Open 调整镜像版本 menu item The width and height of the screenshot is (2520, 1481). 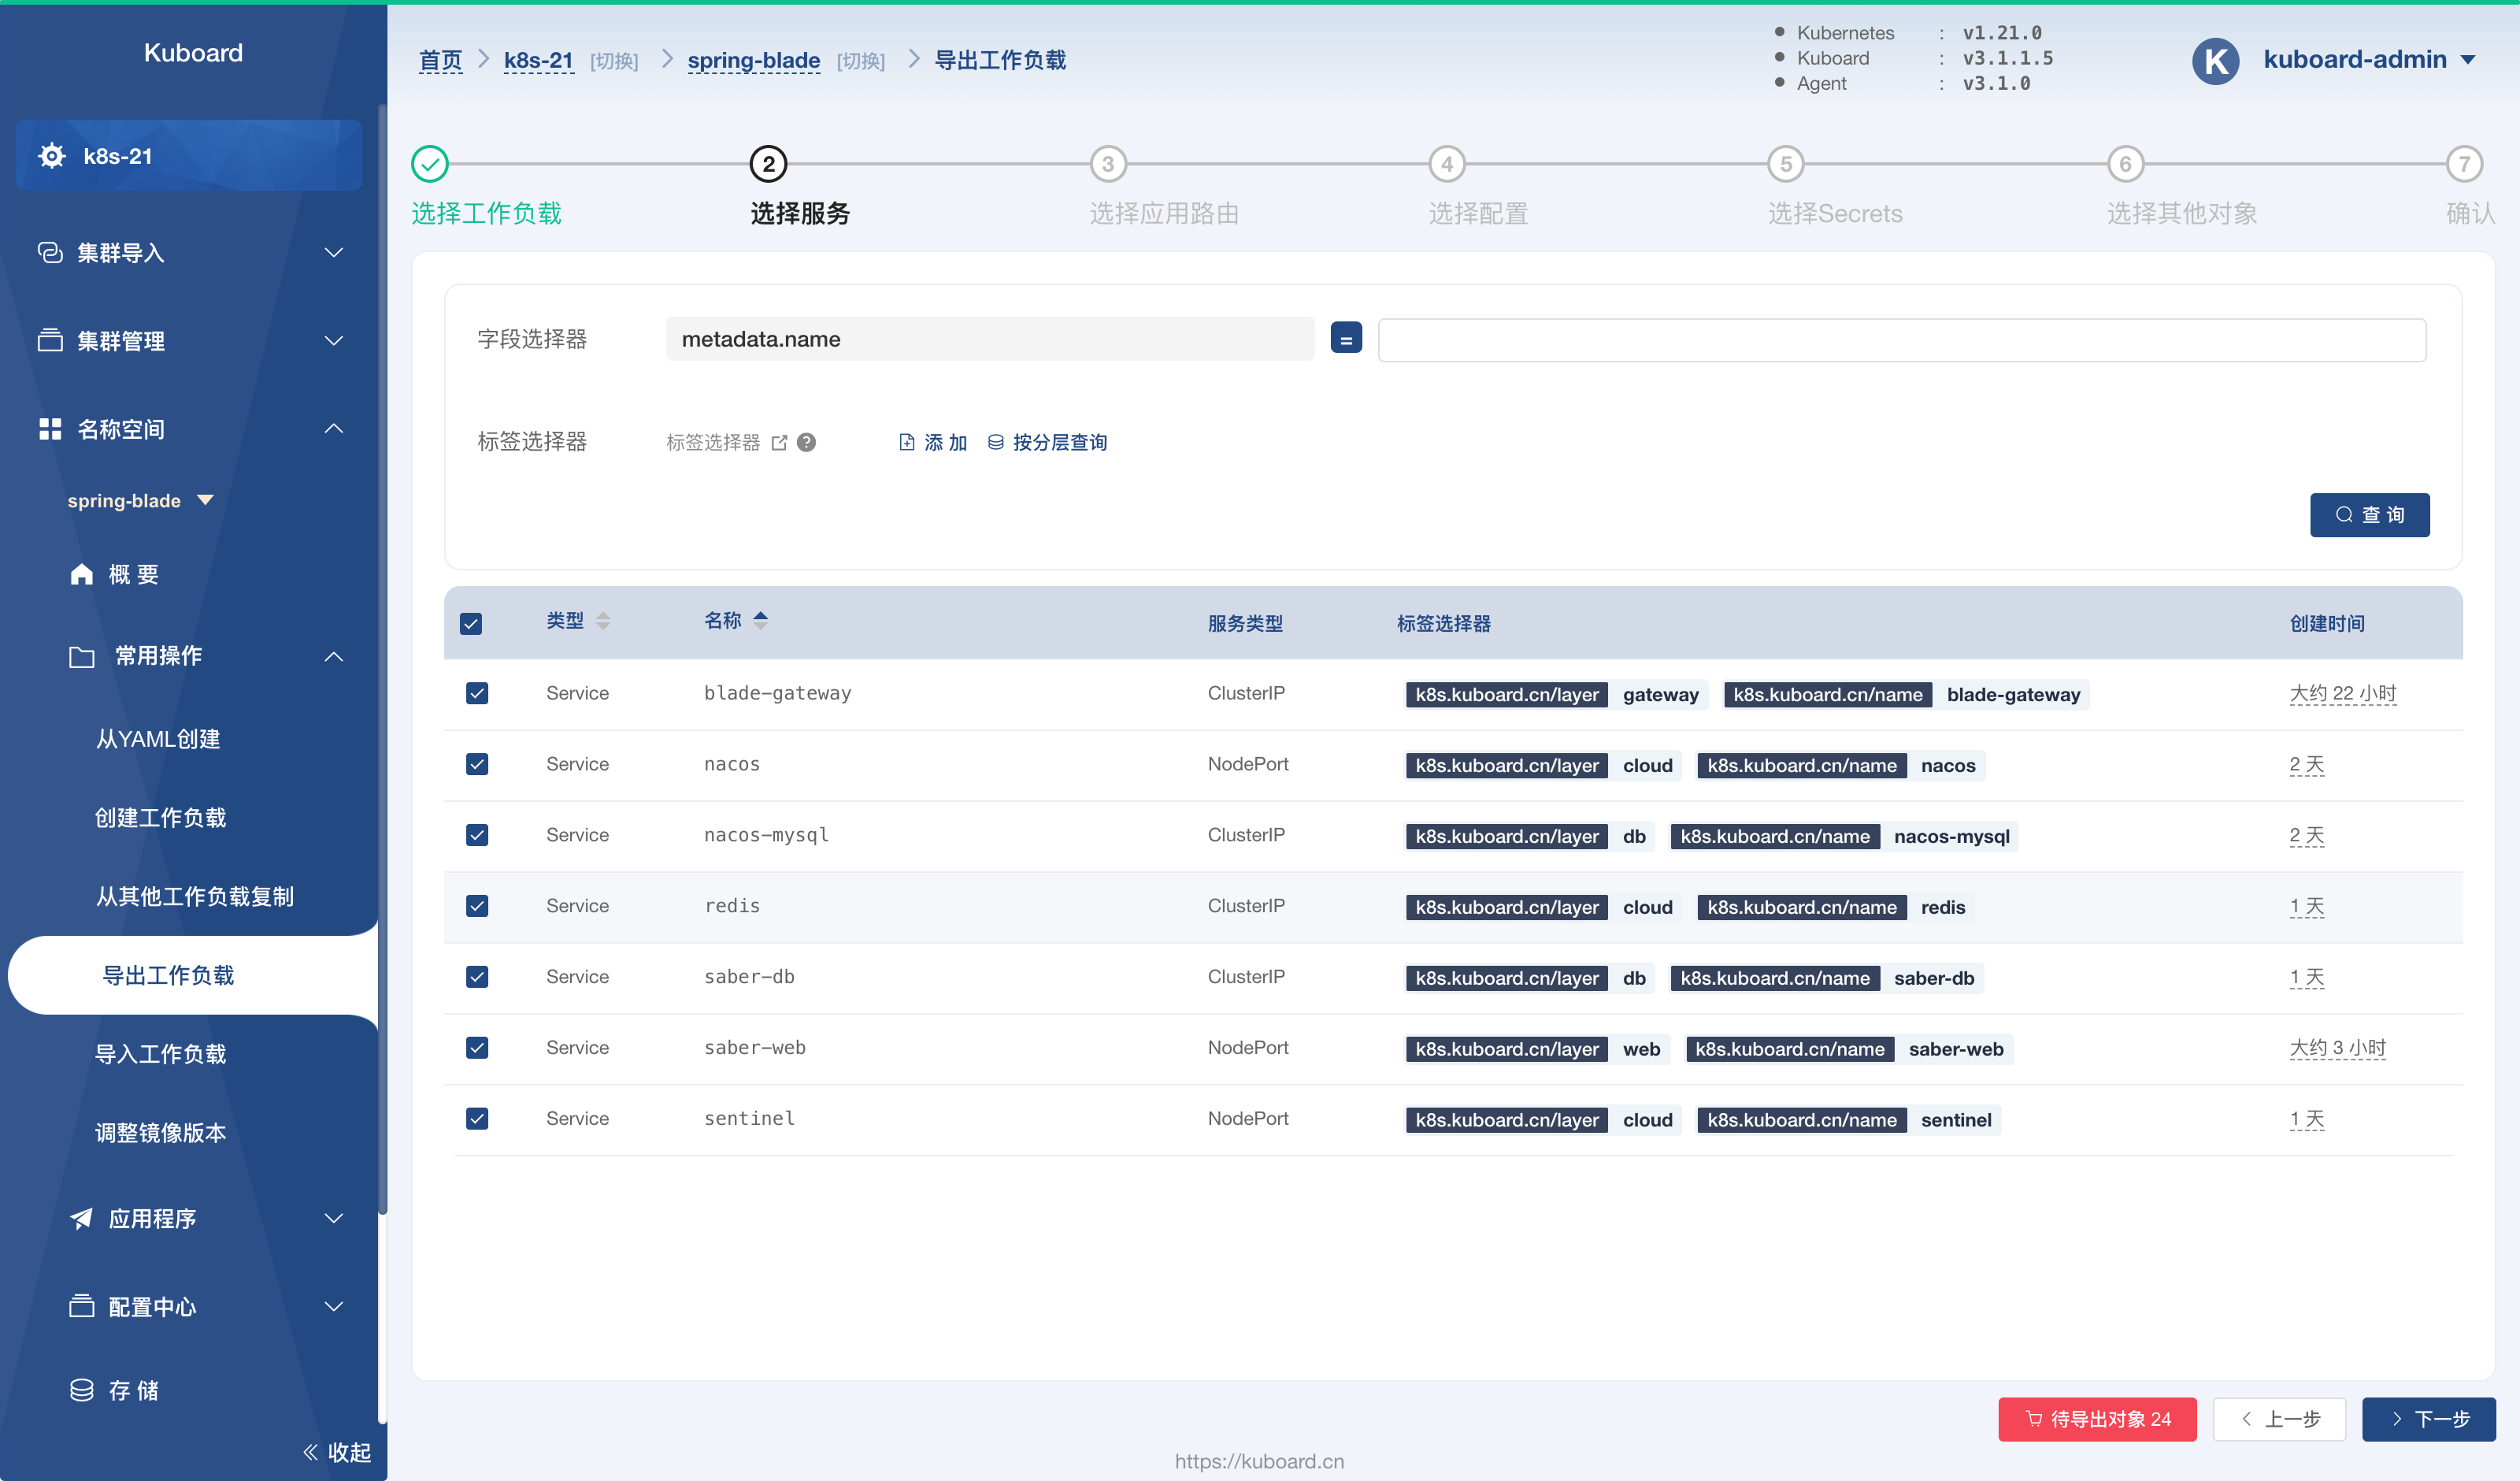coord(160,1133)
